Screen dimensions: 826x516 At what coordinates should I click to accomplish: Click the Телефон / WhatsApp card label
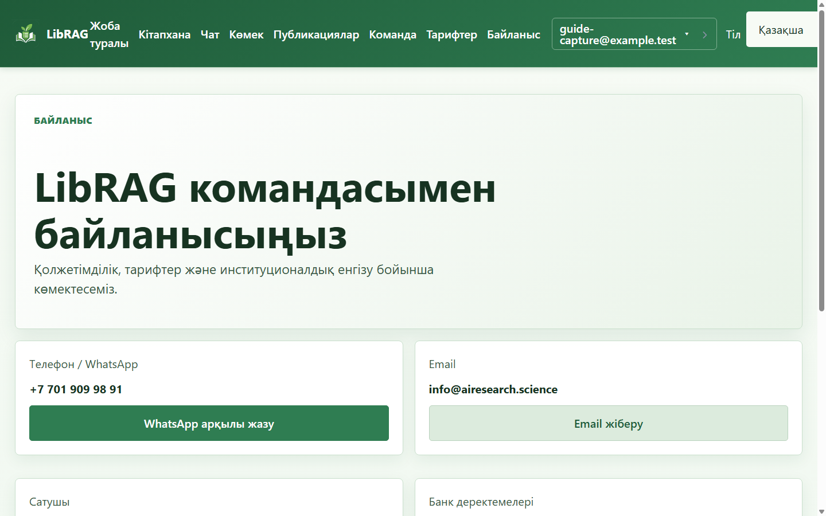pos(84,364)
